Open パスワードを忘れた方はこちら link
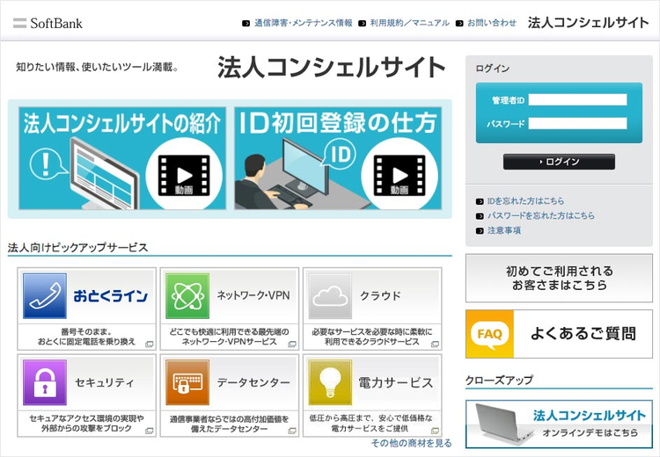This screenshot has width=660, height=457. tap(541, 215)
